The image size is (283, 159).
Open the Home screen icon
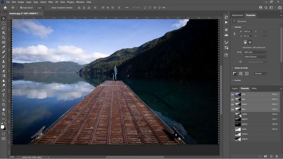coord(5,8)
